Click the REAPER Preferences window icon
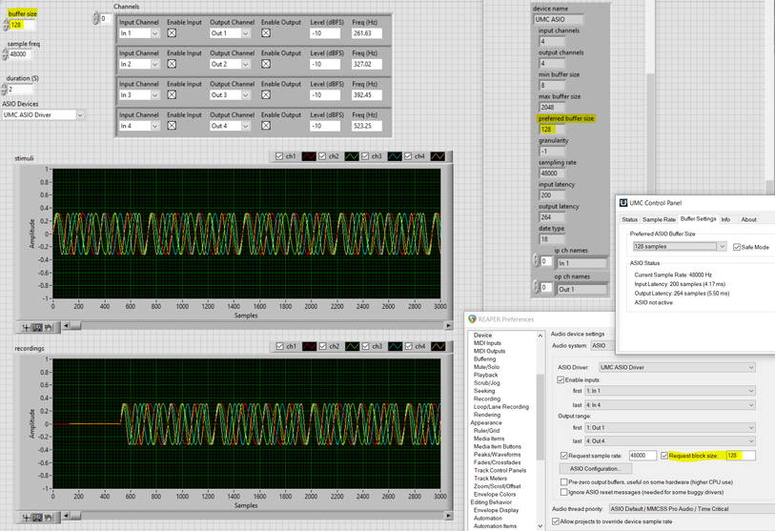This screenshot has height=531, width=775. point(472,319)
